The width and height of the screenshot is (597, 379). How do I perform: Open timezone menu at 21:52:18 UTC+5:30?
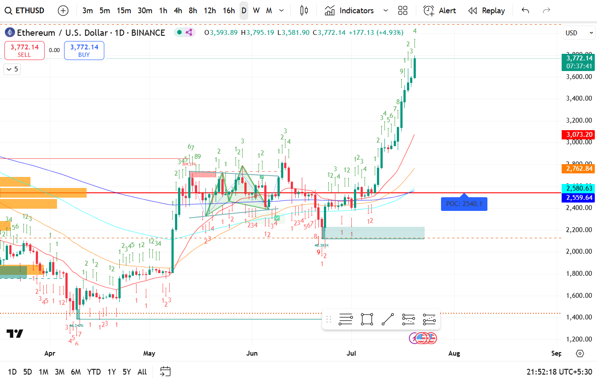[559, 372]
